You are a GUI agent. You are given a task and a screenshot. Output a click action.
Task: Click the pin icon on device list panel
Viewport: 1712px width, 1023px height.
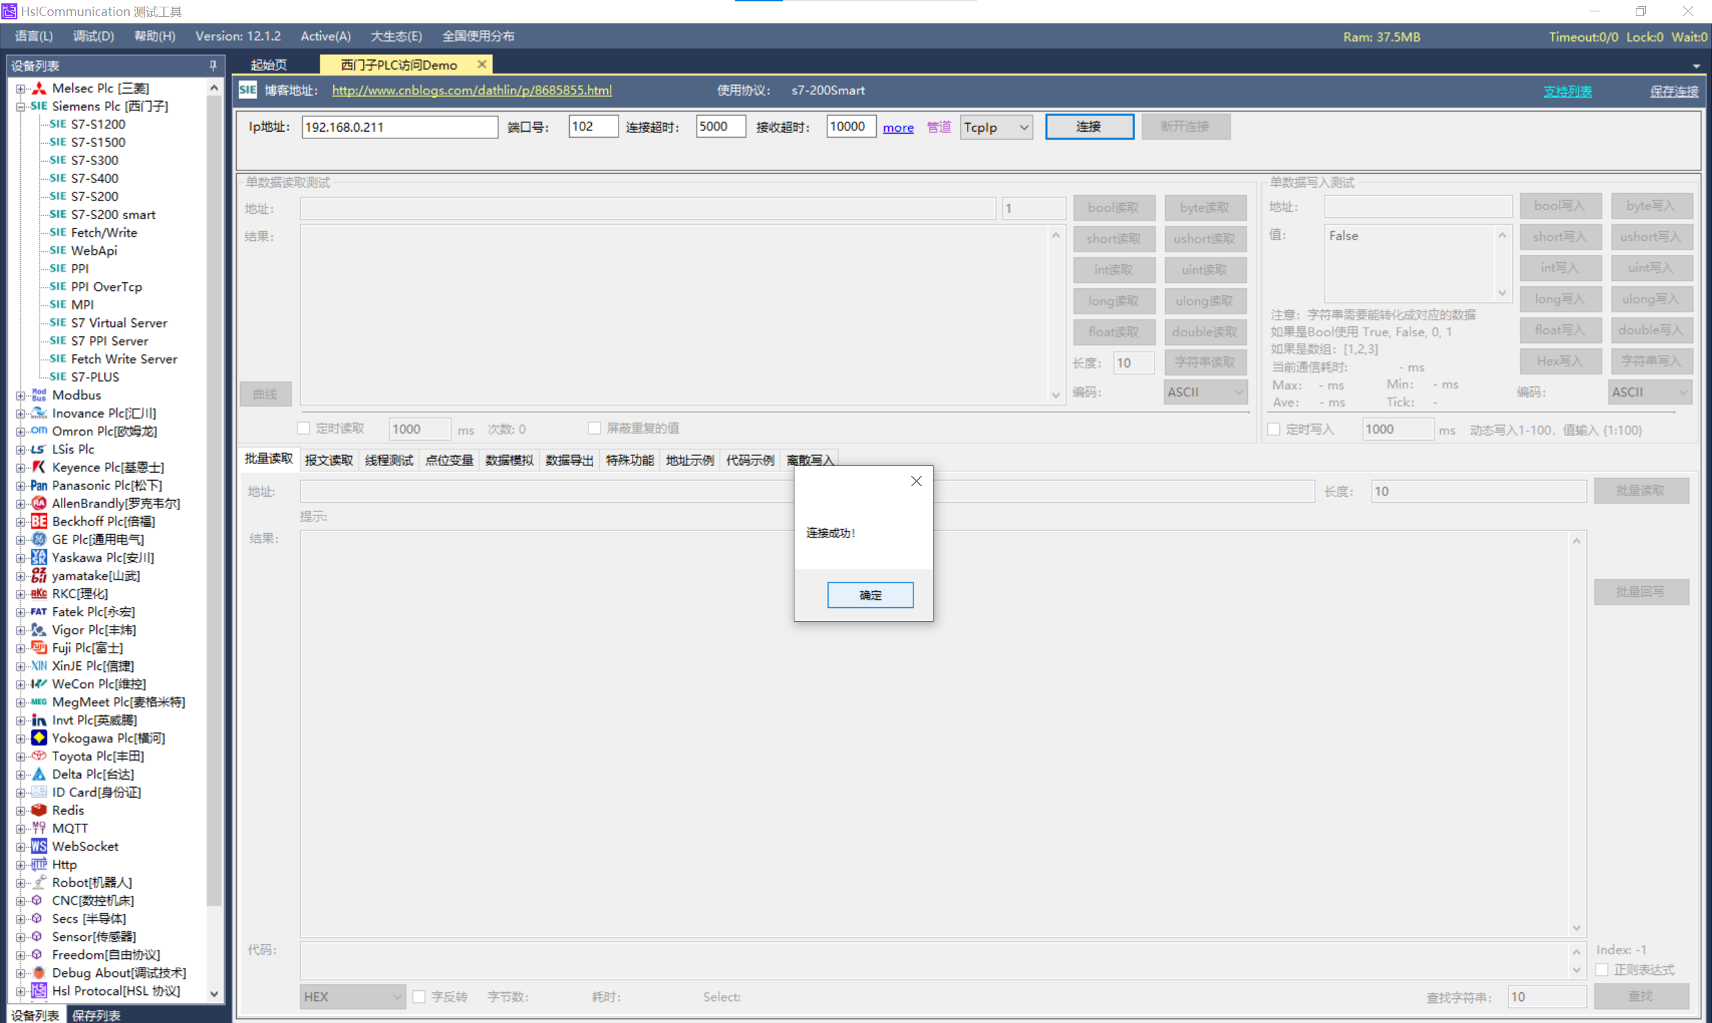click(213, 66)
